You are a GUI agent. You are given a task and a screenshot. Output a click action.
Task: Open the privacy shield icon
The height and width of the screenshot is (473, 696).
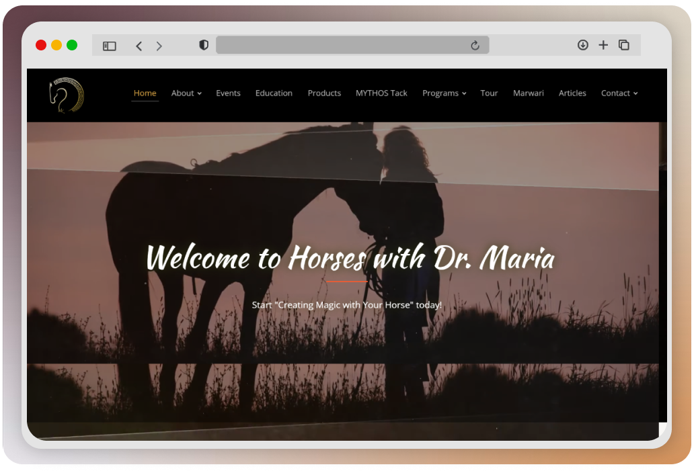204,45
